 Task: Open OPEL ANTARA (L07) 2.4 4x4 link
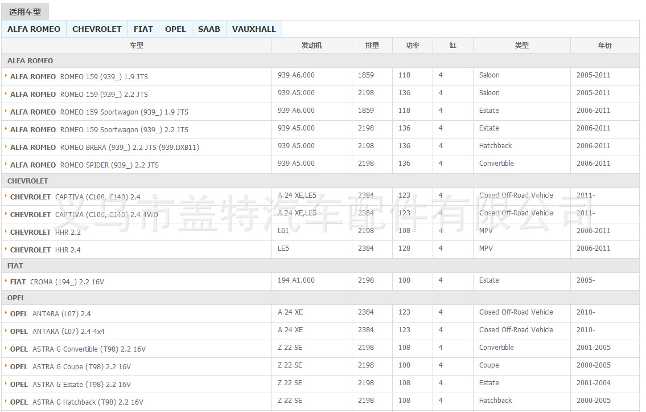[57, 332]
